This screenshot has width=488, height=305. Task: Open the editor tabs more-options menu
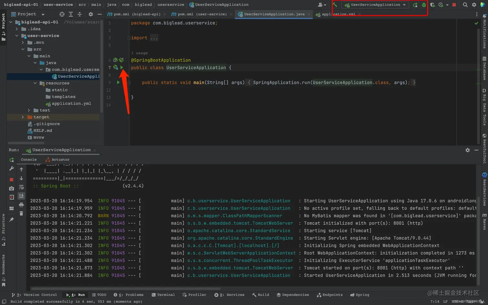(x=477, y=14)
